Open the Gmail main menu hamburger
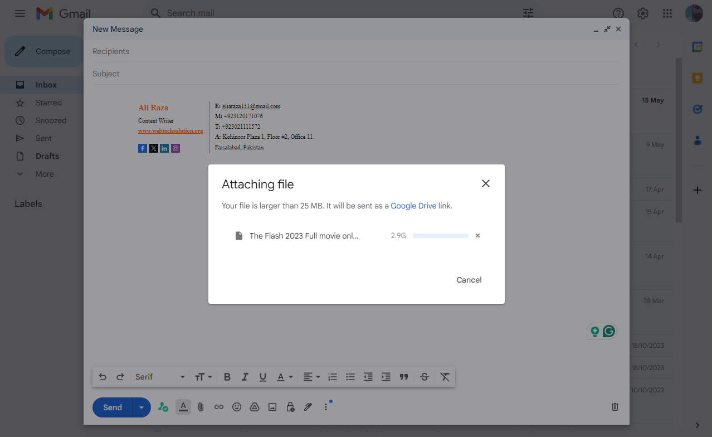Viewport: 712px width, 437px height. click(20, 13)
